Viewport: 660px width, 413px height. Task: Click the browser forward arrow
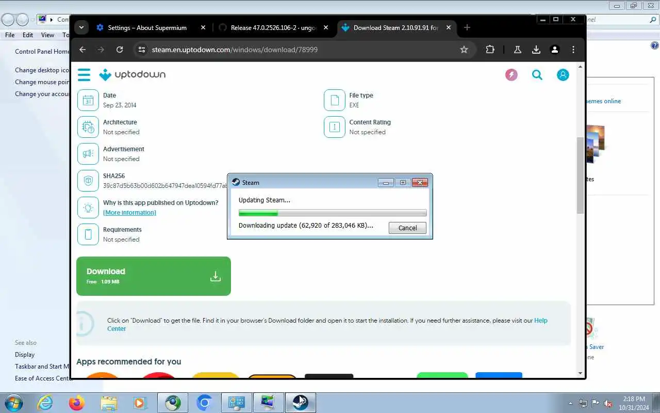coord(101,50)
